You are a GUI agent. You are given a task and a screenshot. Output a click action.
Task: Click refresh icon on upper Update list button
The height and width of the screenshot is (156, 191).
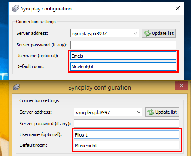click(x=147, y=33)
